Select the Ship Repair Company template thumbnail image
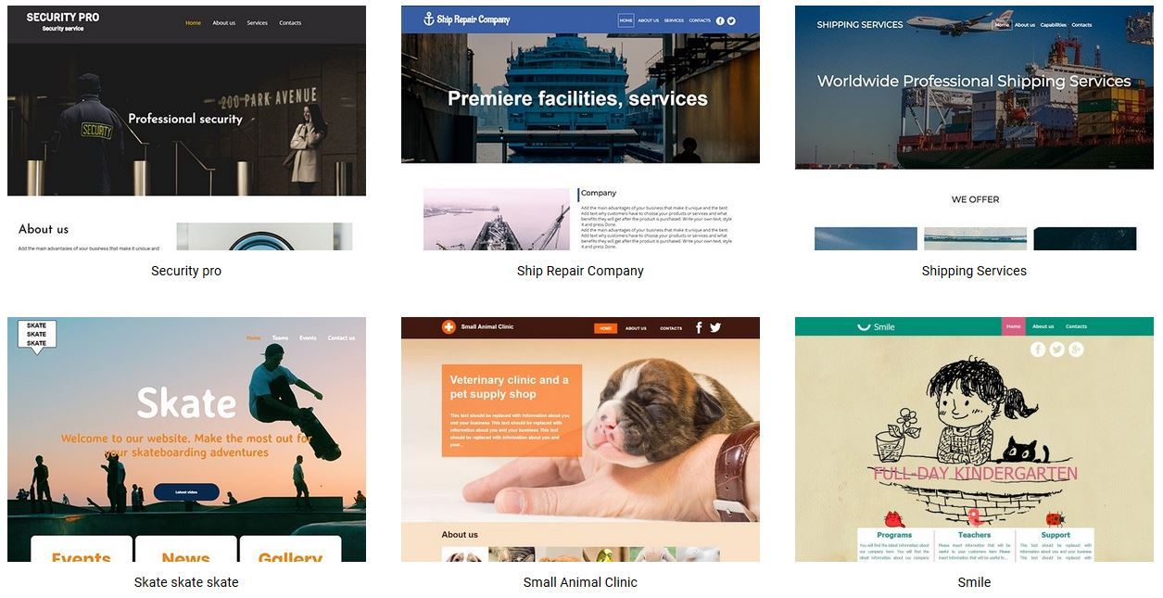 pos(580,128)
